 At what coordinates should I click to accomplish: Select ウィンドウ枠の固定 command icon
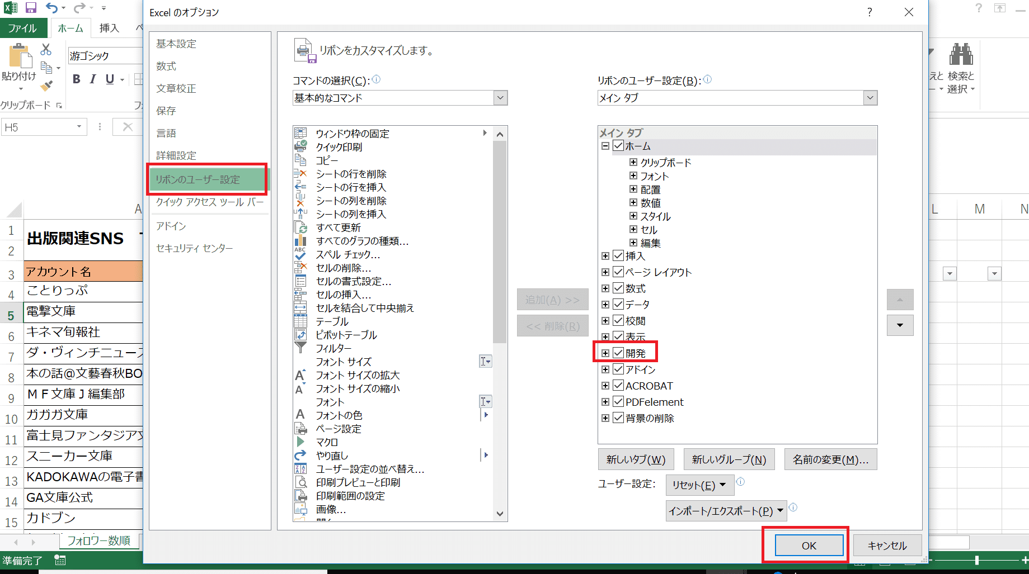[300, 133]
